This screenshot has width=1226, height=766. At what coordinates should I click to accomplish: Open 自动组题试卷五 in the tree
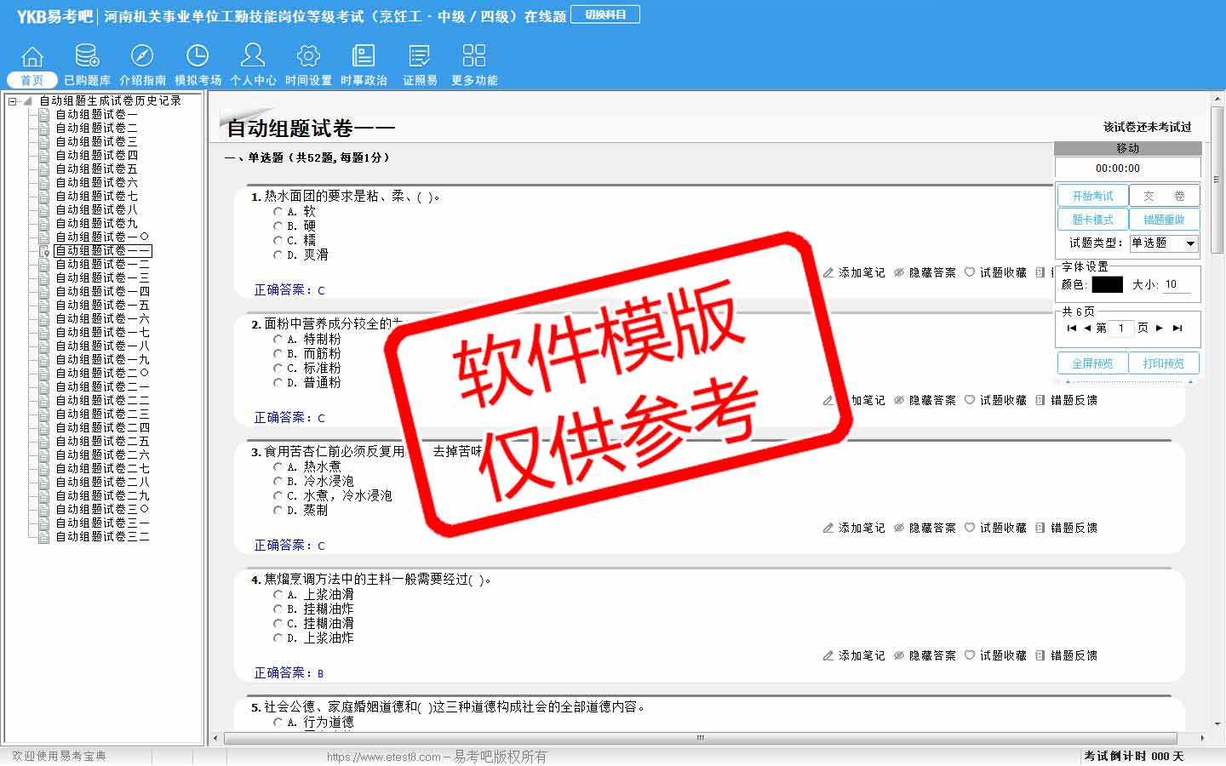tap(96, 169)
